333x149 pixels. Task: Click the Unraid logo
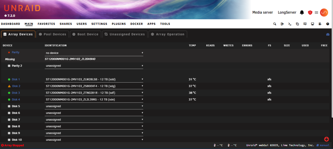(22, 8)
